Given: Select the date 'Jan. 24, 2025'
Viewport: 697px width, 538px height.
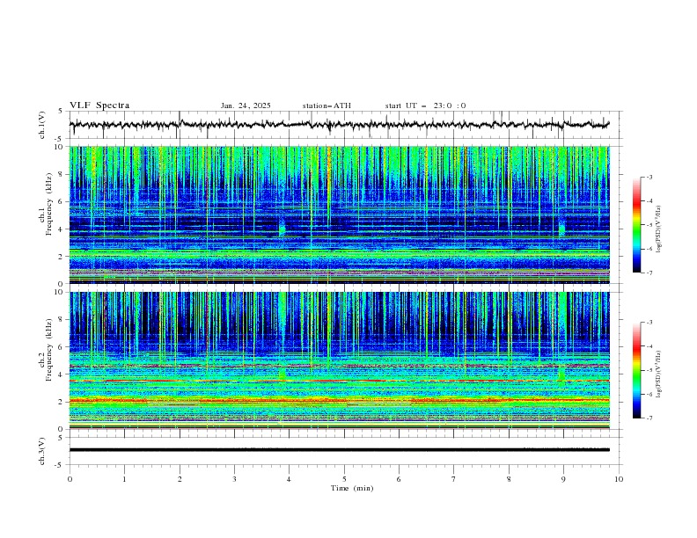Looking at the screenshot, I should [246, 105].
